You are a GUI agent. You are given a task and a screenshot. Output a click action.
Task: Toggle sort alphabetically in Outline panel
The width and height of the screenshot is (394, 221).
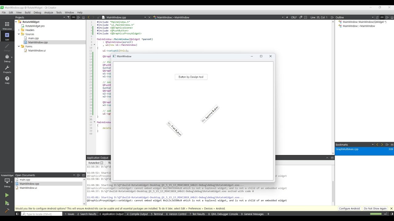377,17
